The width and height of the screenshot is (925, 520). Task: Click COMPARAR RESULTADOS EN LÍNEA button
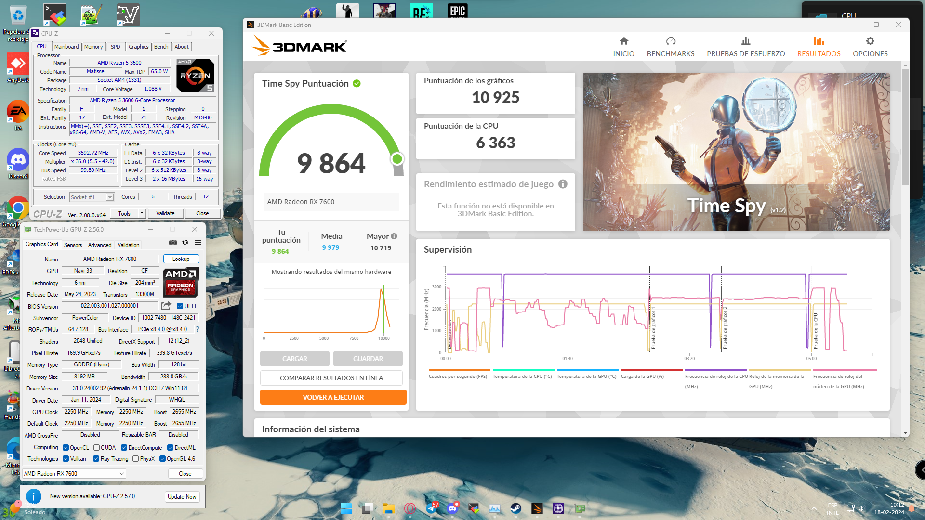(331, 378)
